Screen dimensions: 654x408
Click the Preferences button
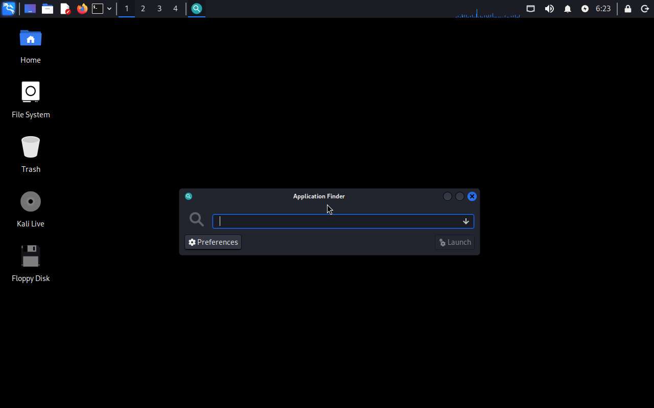coord(213,242)
